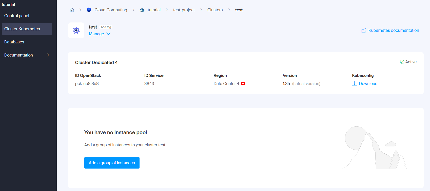The height and width of the screenshot is (191, 430).
Task: Open the Manage menu text
Action: [x=96, y=34]
